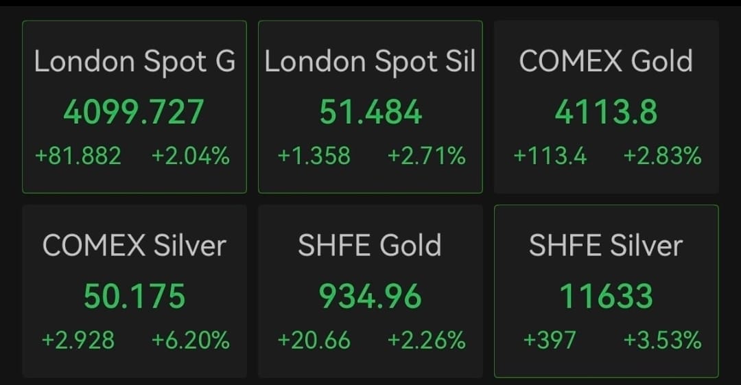741x385 pixels.
Task: Click the +2.04% change on London Spot Gold
Action: tap(190, 156)
